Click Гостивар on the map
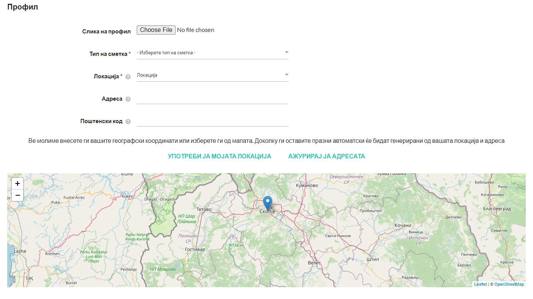 pos(195,250)
